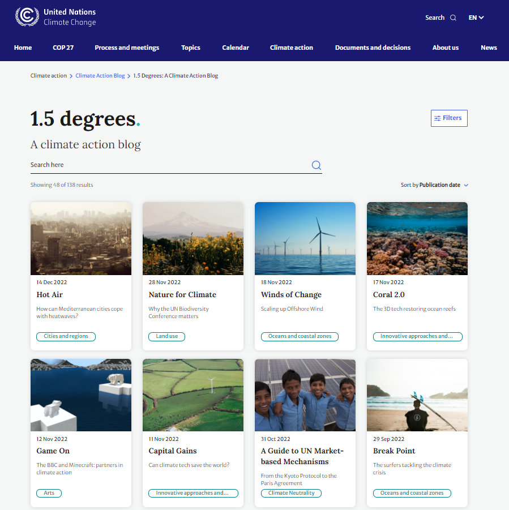Click Innovative approaches tag under Capital Gains

pos(193,493)
